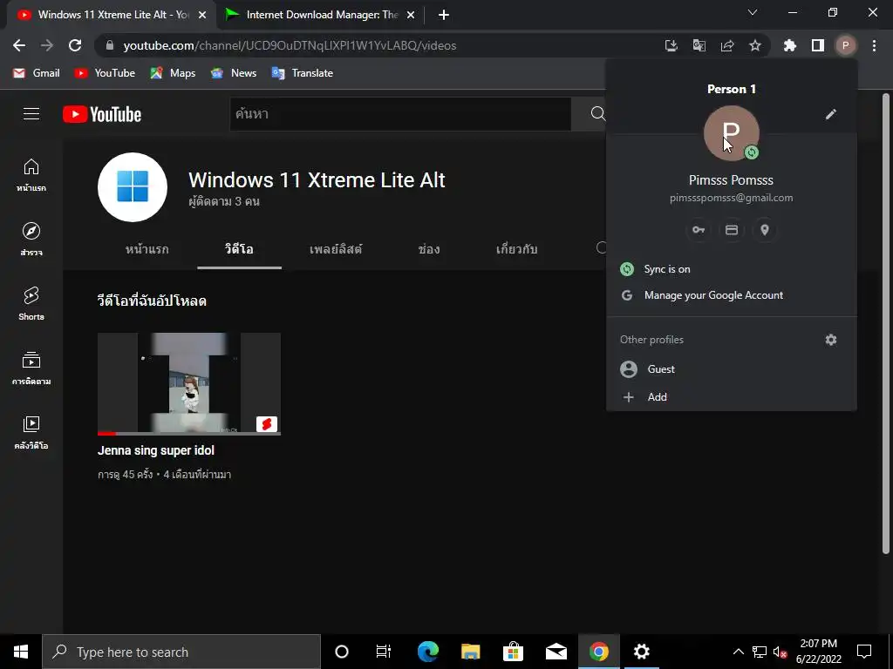Open the ช่อง channel tab

[x=428, y=249]
